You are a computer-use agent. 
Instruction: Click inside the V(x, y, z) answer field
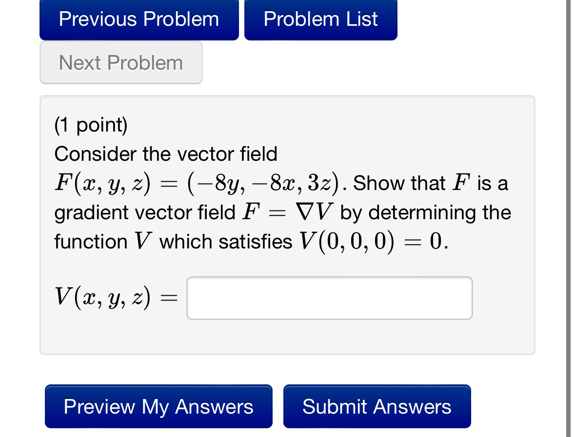tap(329, 298)
